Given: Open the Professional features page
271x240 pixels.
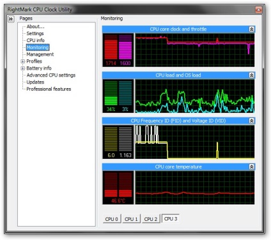Looking at the screenshot, I should tap(49, 89).
